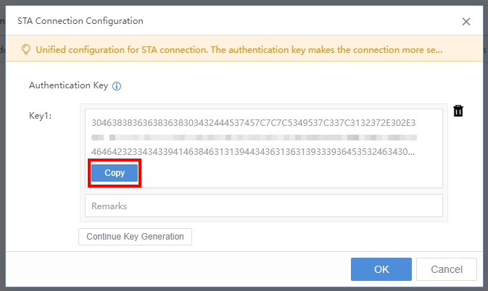The image size is (488, 291).
Task: Click the STA Connection Configuration title text
Action: (80, 21)
